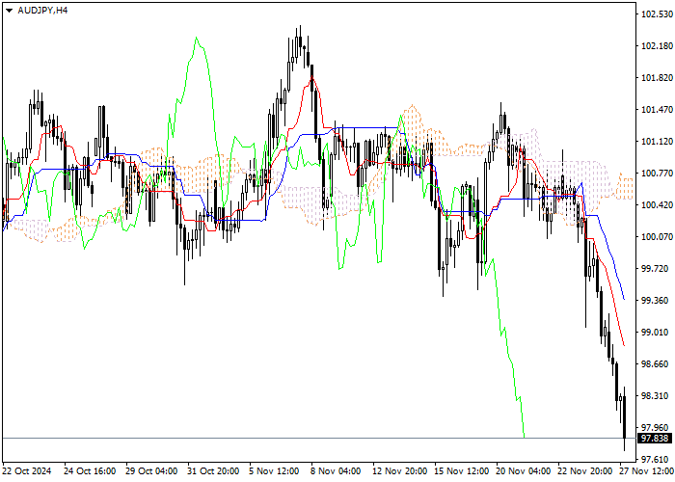Screen dimensions: 675x482
Task: Click the 8 Nov 04:00 time label
Action: click(336, 471)
